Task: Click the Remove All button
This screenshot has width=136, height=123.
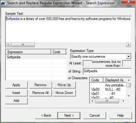Action: [x=40, y=93]
